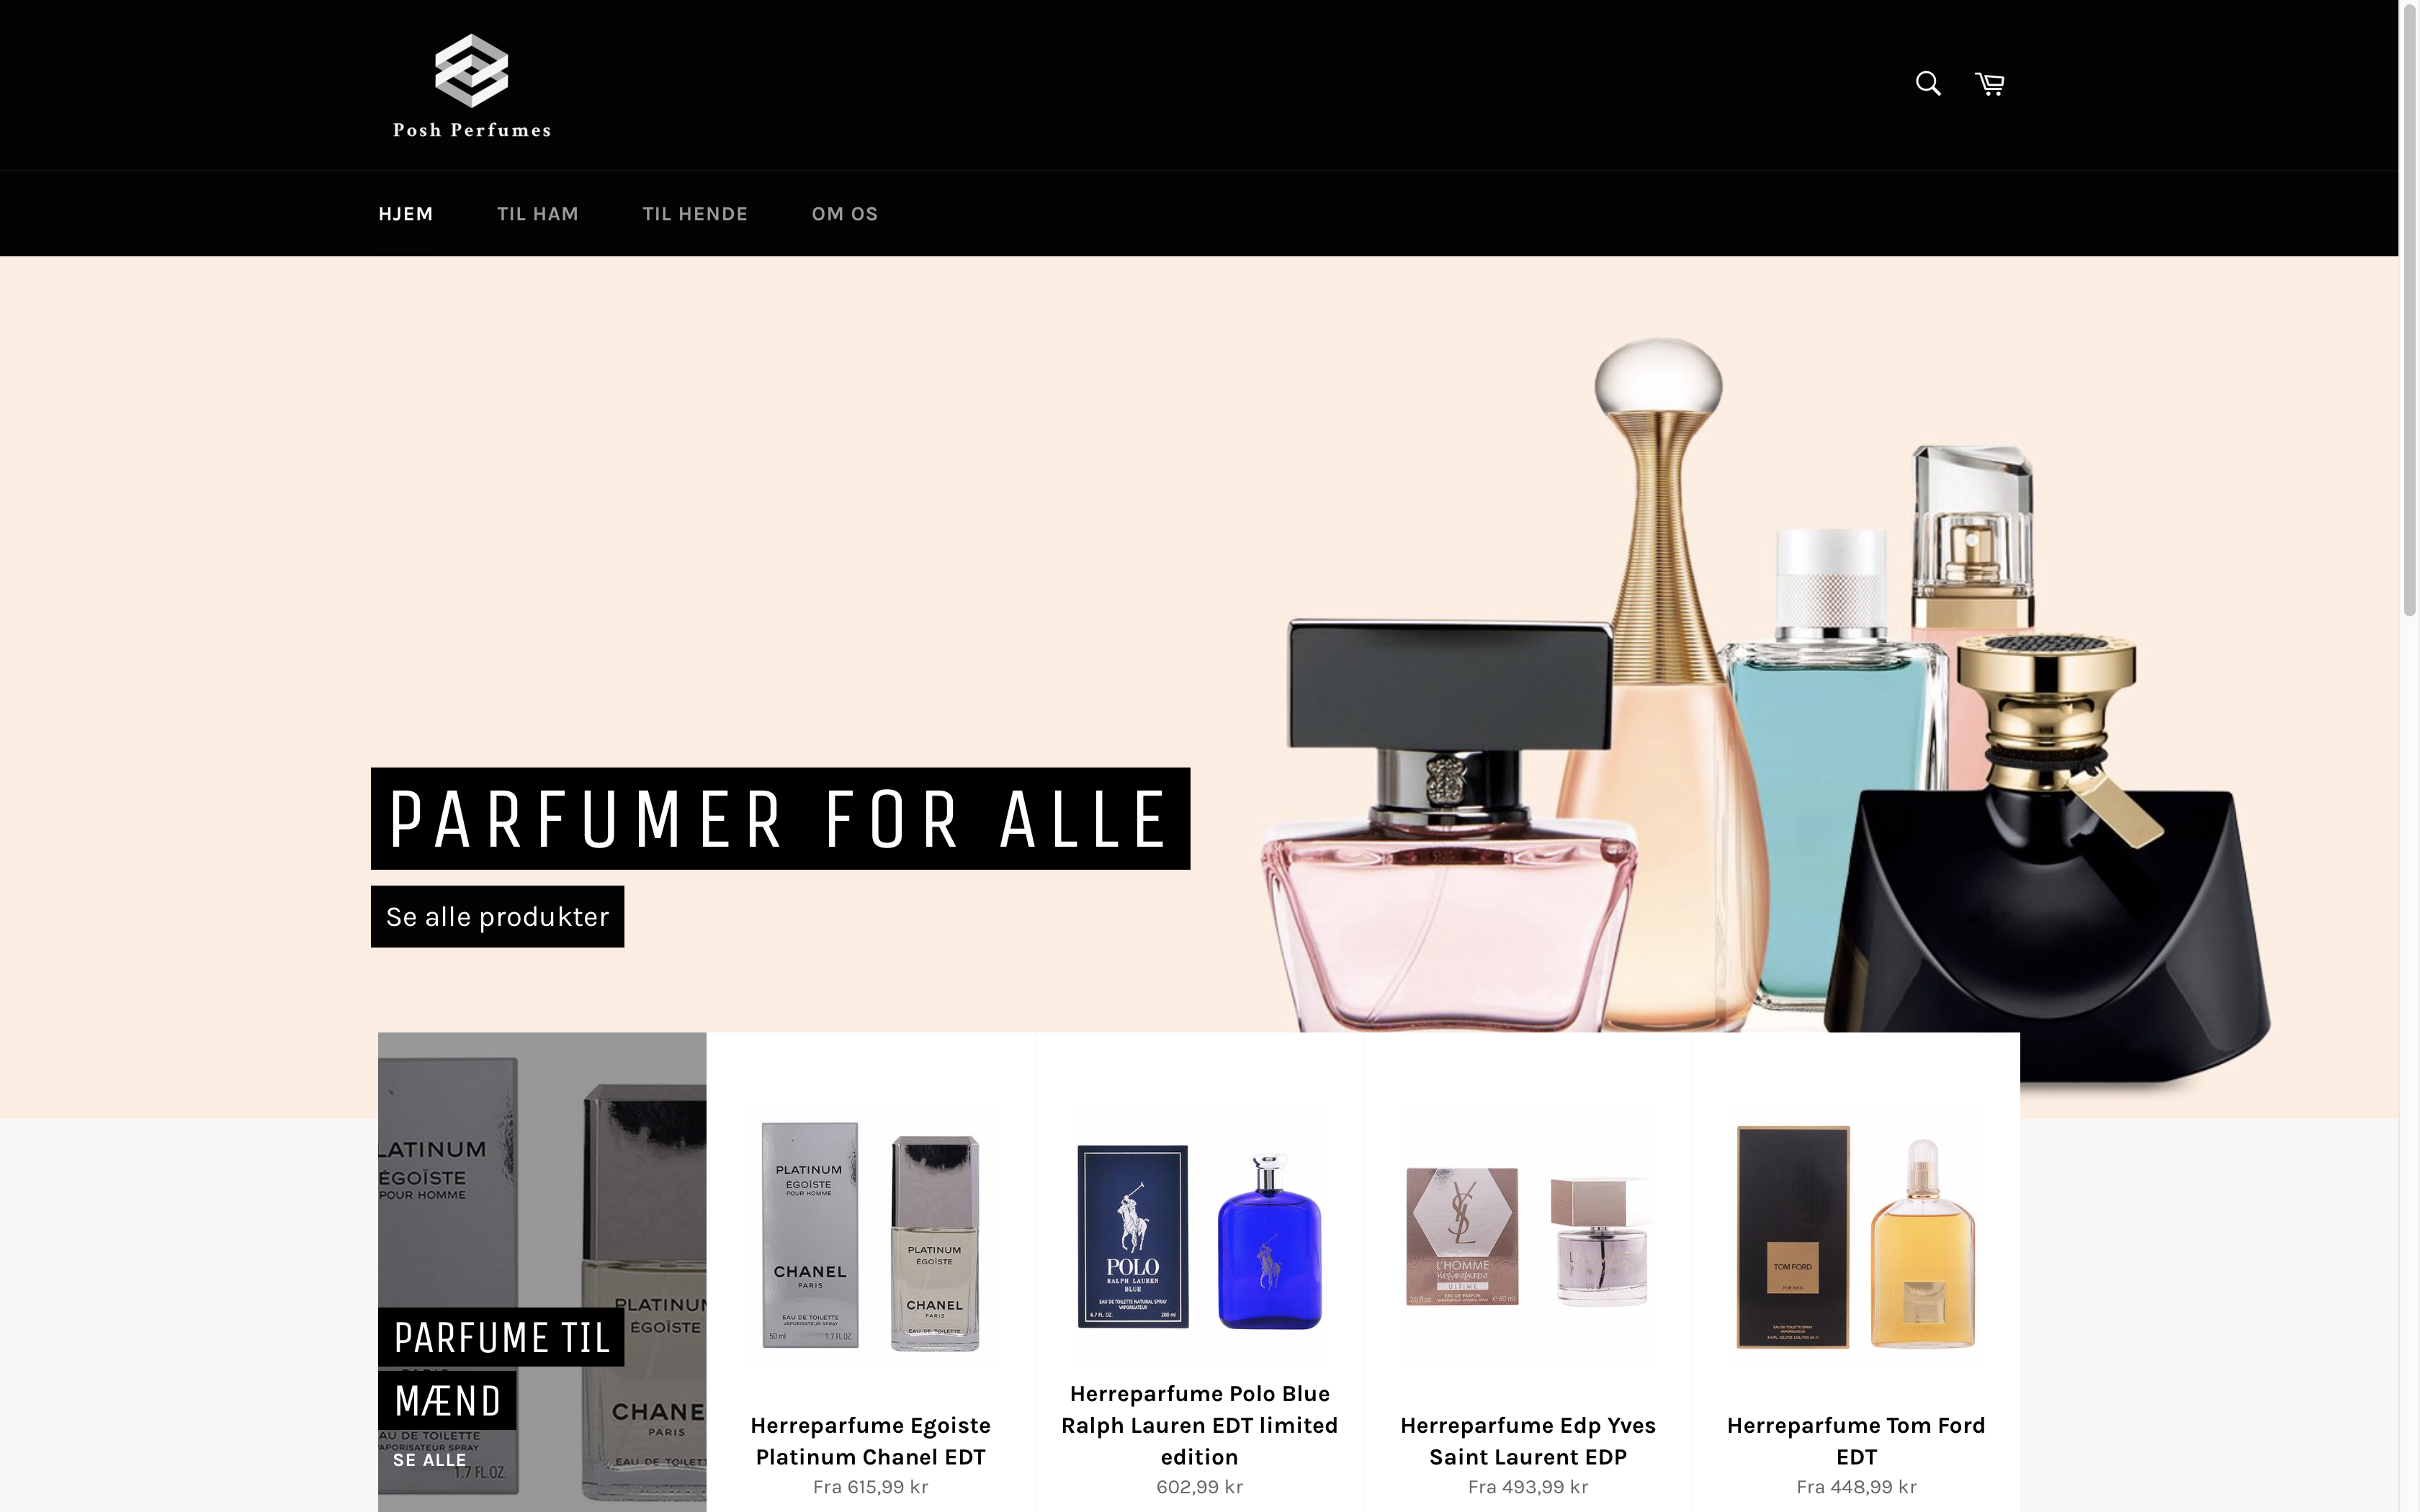Click the Tom Ford perfume product image

tap(1856, 1236)
